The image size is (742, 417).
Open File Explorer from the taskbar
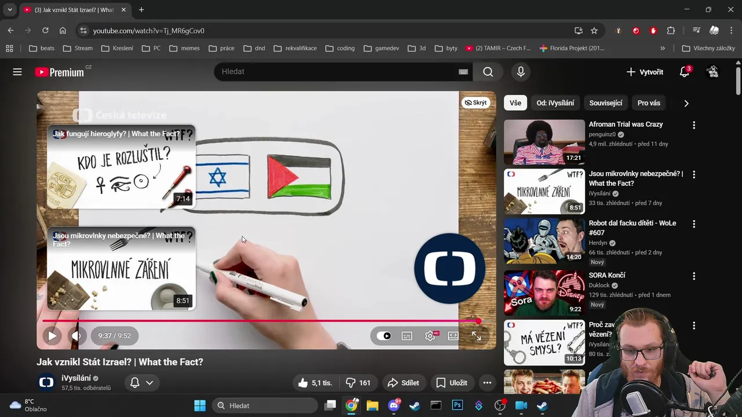[x=372, y=405]
